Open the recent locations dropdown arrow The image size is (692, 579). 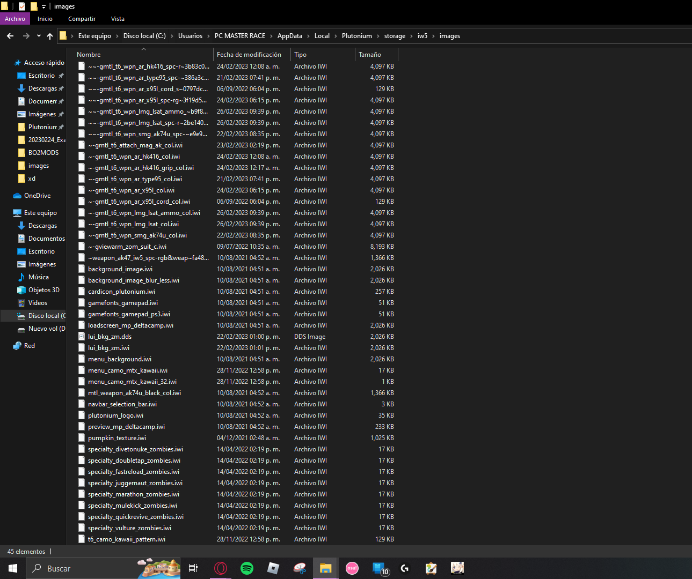pyautogui.click(x=39, y=36)
